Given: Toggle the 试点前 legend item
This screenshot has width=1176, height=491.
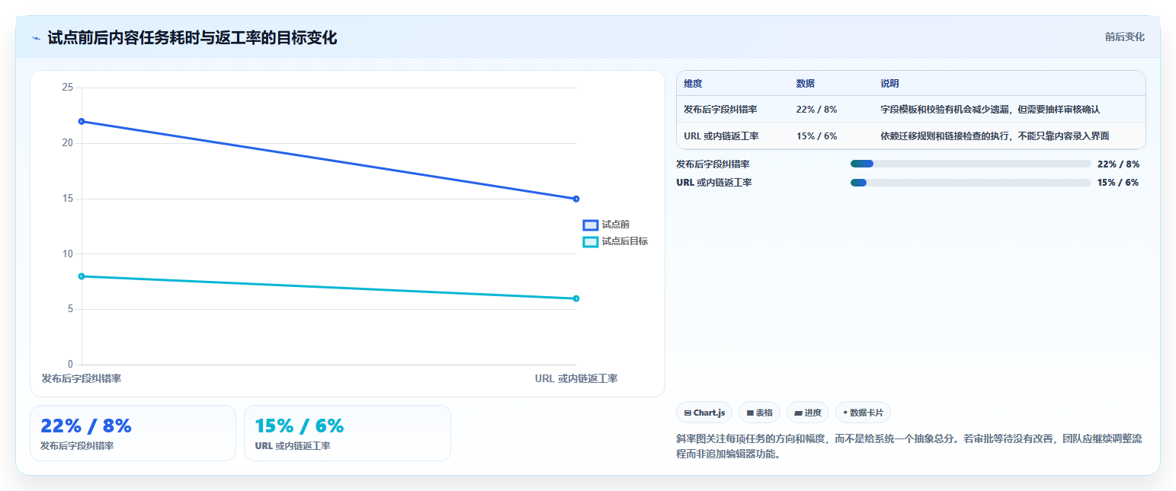Looking at the screenshot, I should click(607, 225).
